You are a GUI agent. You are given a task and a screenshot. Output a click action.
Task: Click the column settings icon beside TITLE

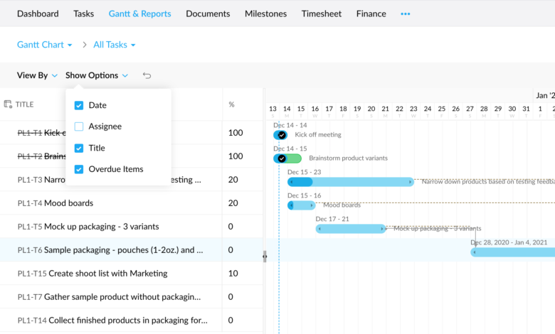(x=8, y=104)
